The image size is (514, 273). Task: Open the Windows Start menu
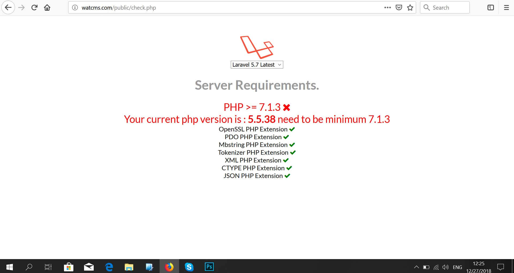(9, 267)
